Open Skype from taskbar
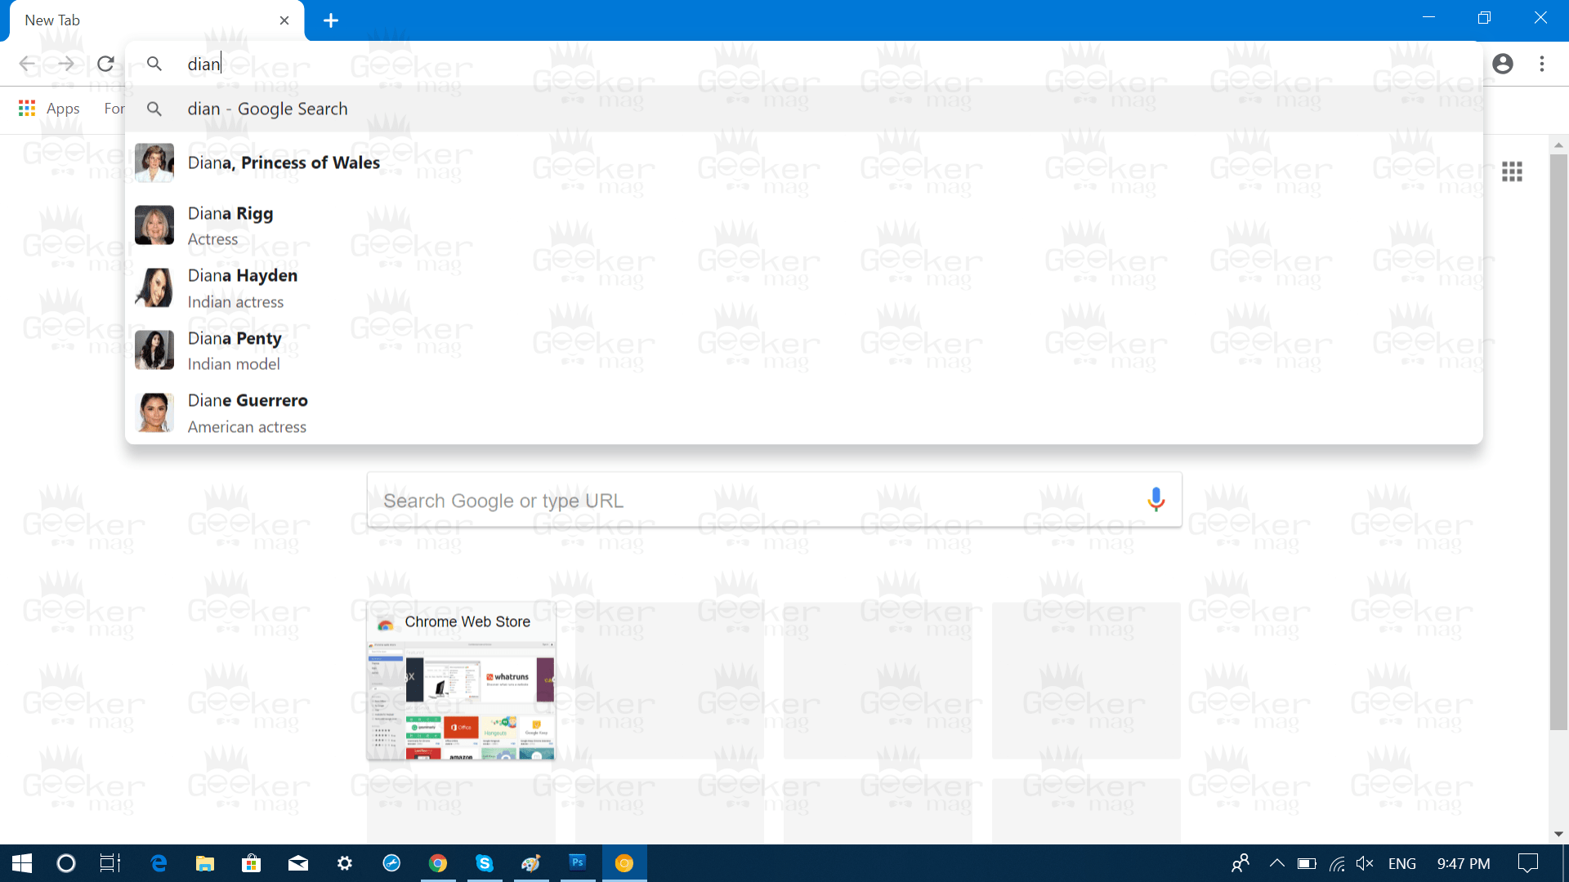This screenshot has height=882, width=1569. (x=485, y=863)
